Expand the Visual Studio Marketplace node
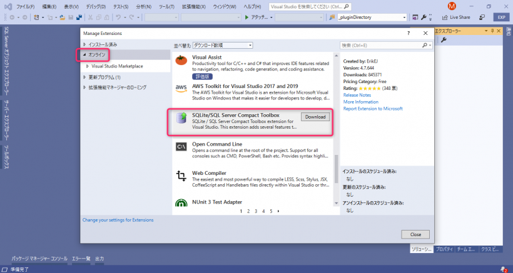Viewport: 513px width, 273px height. (x=88, y=66)
